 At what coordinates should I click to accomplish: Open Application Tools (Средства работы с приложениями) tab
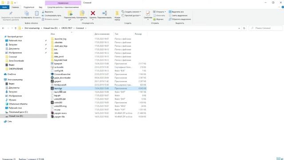click(63, 7)
